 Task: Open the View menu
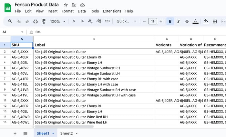tap(39, 11)
